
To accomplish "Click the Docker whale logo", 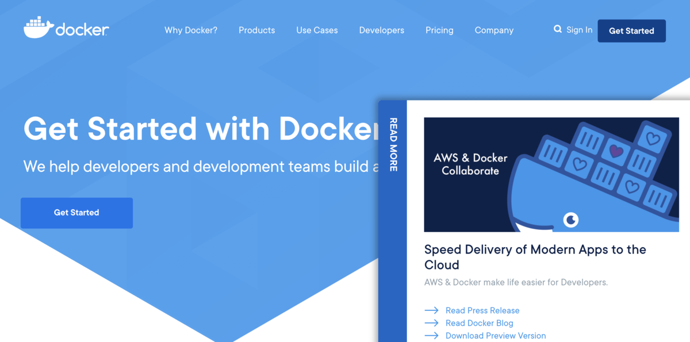I will 66,28.
